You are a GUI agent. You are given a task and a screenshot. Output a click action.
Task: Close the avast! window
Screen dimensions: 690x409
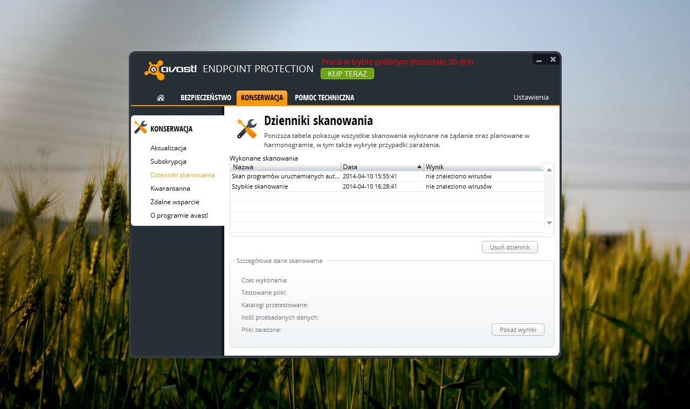553,59
